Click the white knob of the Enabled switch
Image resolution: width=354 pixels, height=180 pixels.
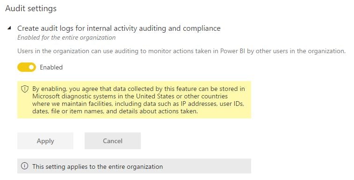click(x=31, y=67)
